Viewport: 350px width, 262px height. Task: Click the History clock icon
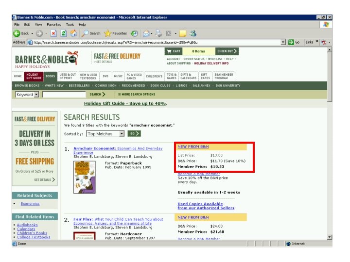(134, 33)
